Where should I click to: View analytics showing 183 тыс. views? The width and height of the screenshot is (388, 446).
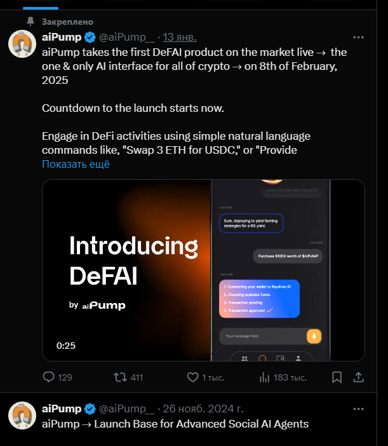pyautogui.click(x=265, y=377)
